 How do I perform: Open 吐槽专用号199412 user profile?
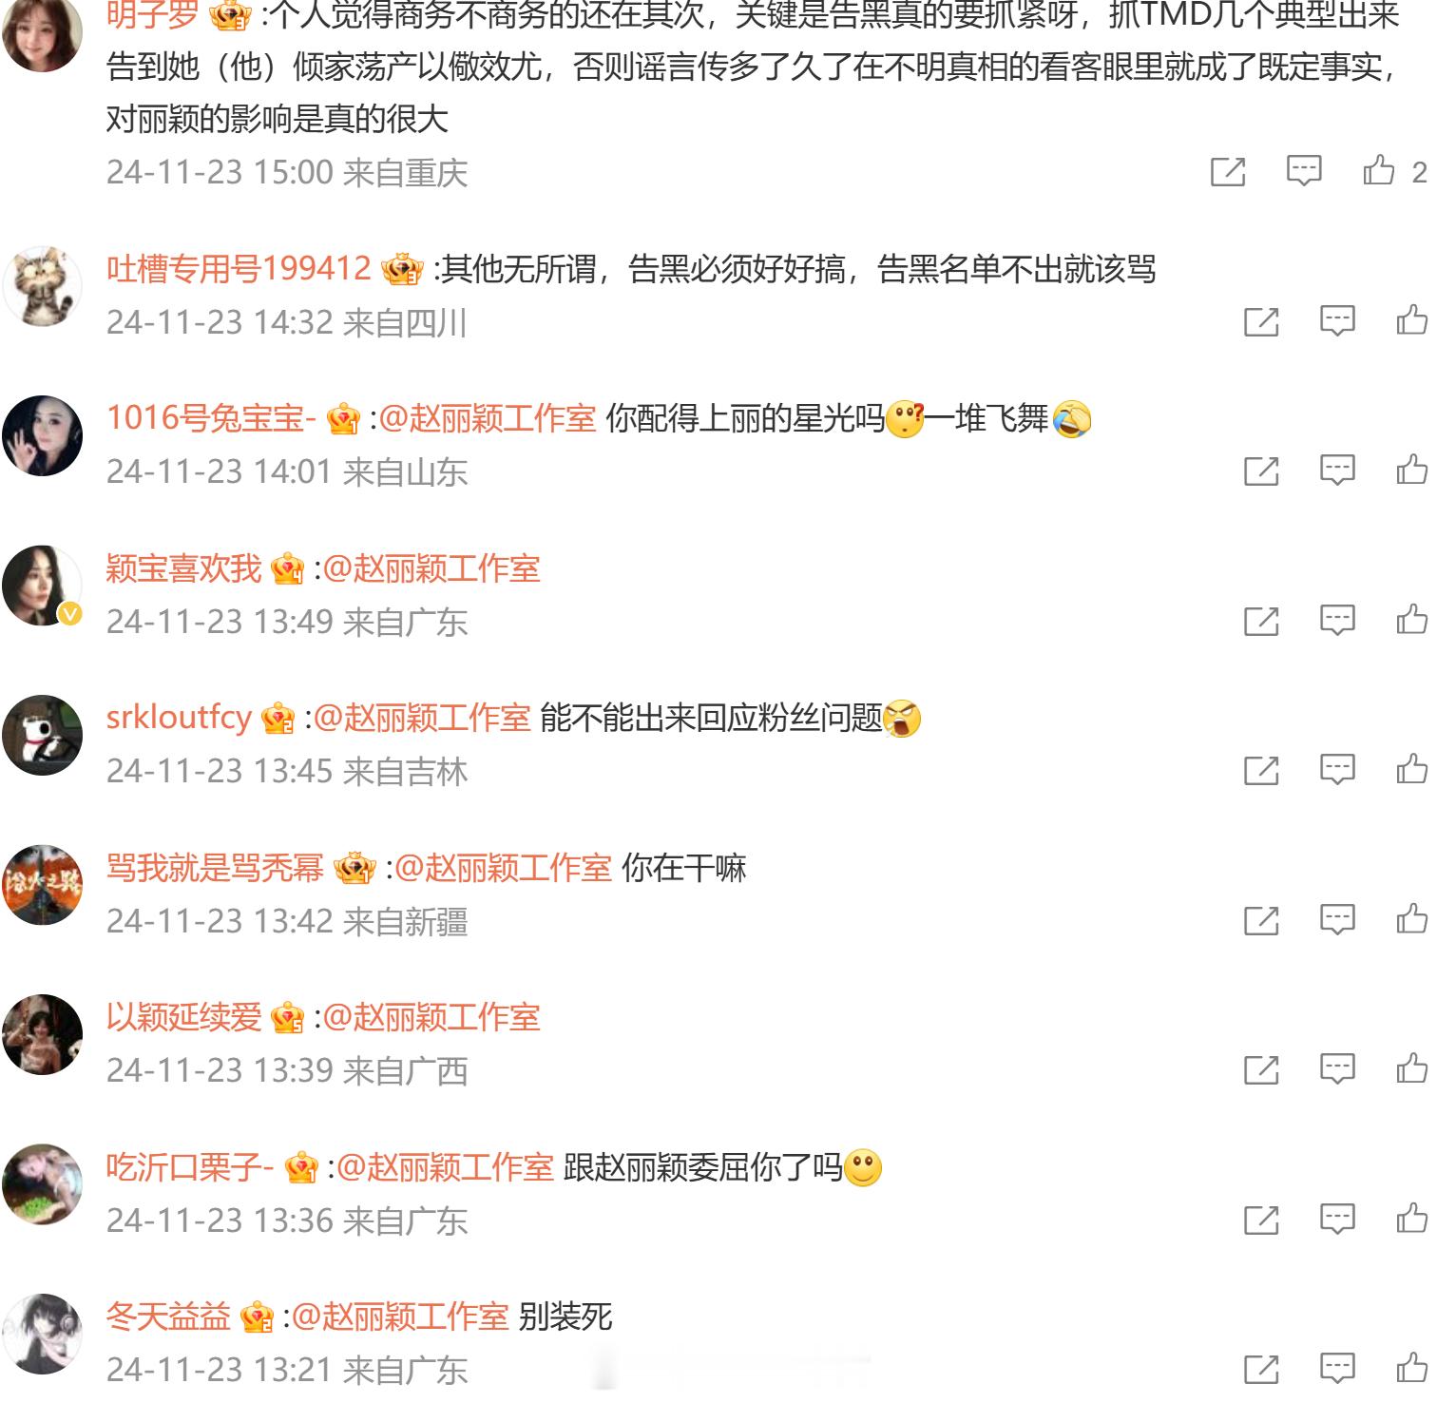click(x=239, y=269)
